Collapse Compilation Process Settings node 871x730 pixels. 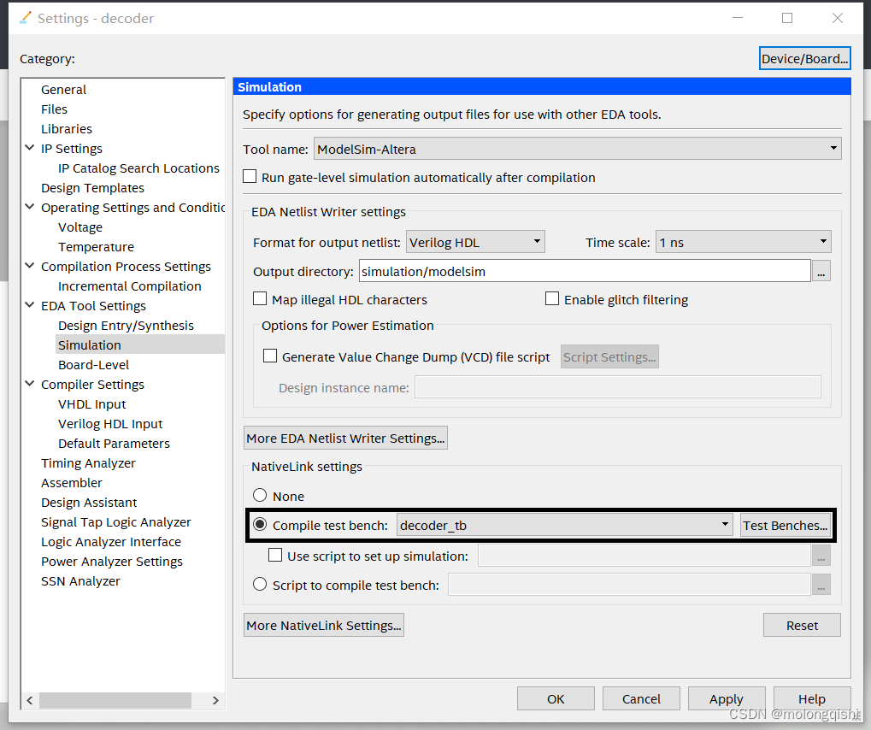30,266
